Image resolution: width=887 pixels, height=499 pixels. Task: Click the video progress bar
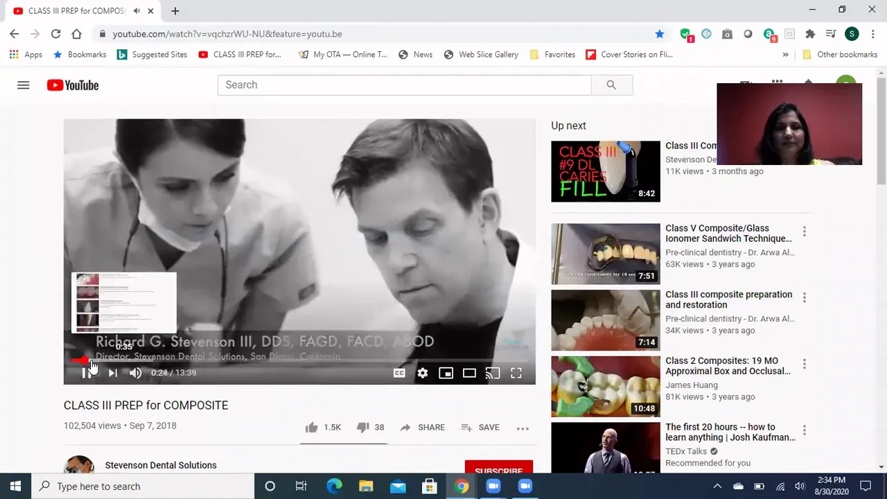[x=299, y=360]
